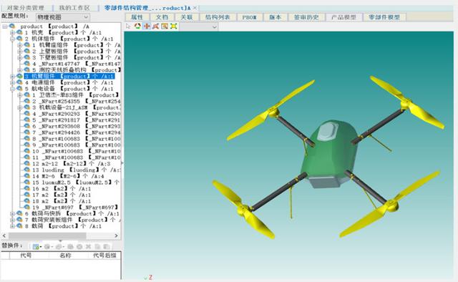This screenshot has width=458, height=282.
Task: Open the empty dropdown in viewer toolbar
Action: (x=199, y=27)
